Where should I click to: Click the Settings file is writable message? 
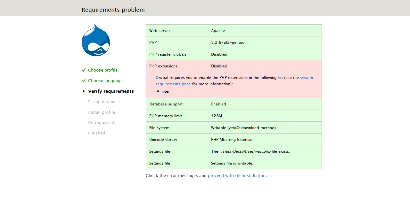232,163
